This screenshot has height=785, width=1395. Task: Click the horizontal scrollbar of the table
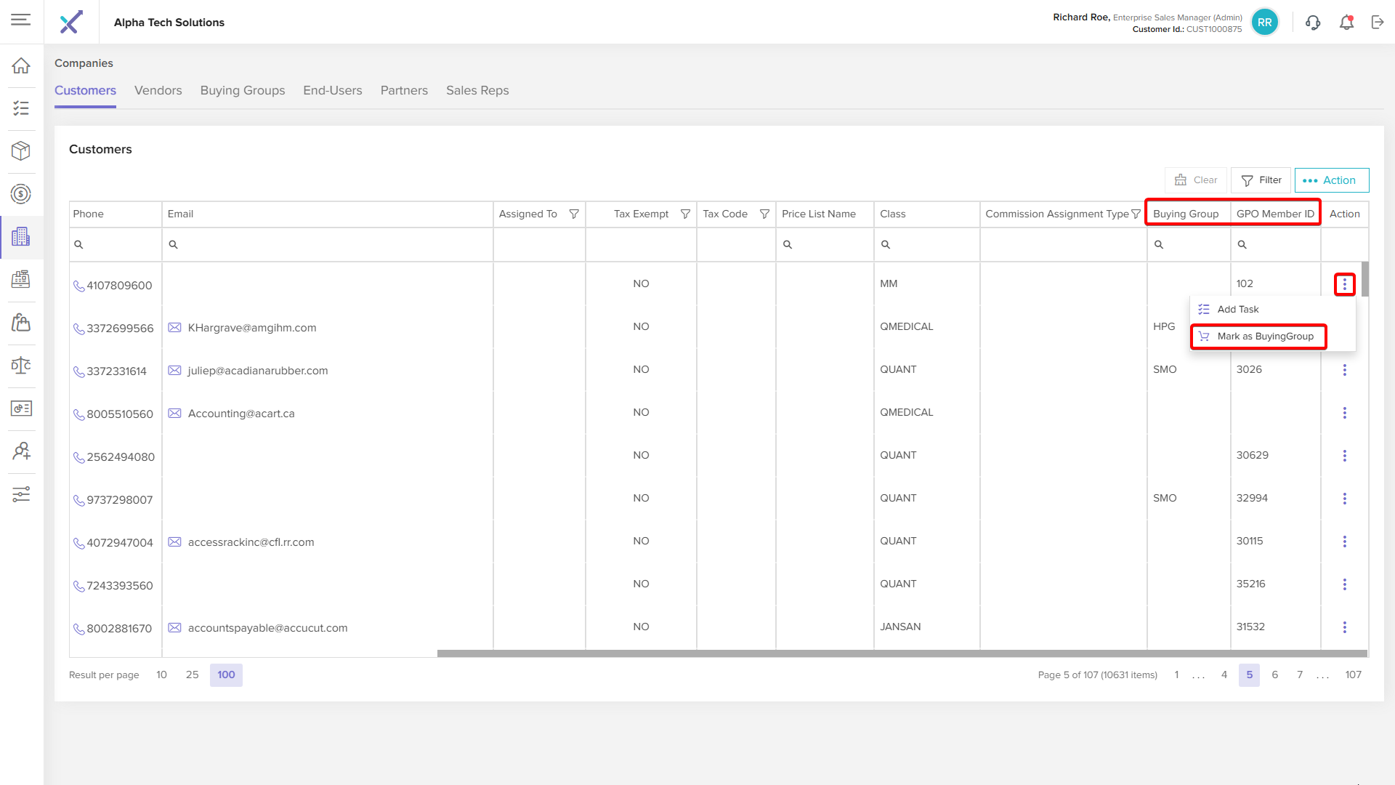point(901,653)
